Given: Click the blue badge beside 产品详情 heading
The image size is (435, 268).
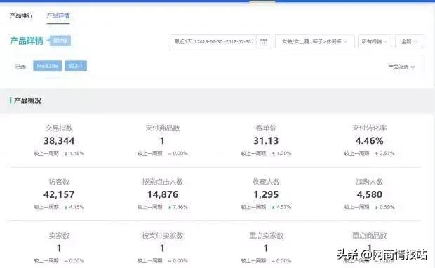Looking at the screenshot, I should pos(60,41).
